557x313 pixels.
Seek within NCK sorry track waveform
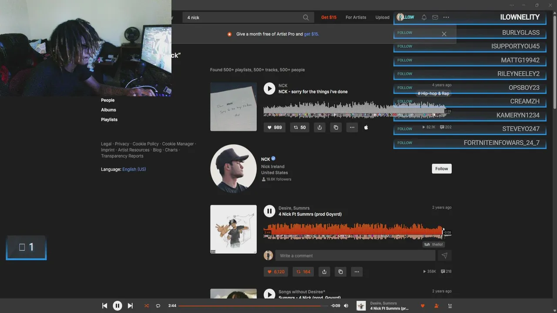(x=358, y=109)
